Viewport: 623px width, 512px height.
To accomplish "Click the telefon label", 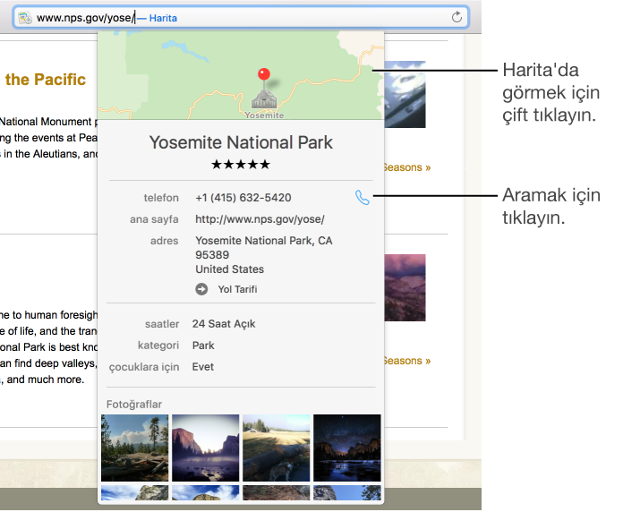I will [x=161, y=198].
